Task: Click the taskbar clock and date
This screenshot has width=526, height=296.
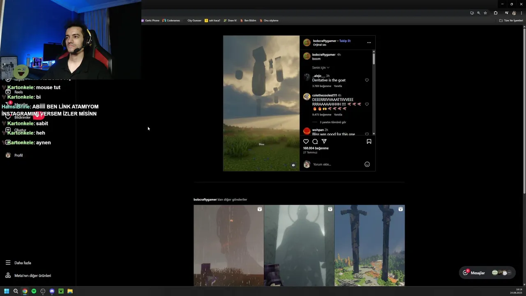Action: tap(516, 291)
